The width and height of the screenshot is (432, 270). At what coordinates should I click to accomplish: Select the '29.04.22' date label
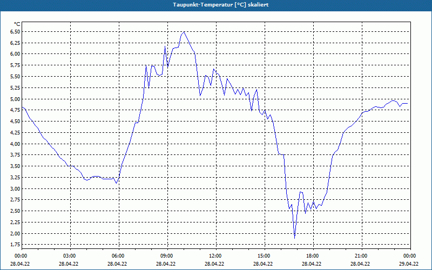tap(409, 264)
